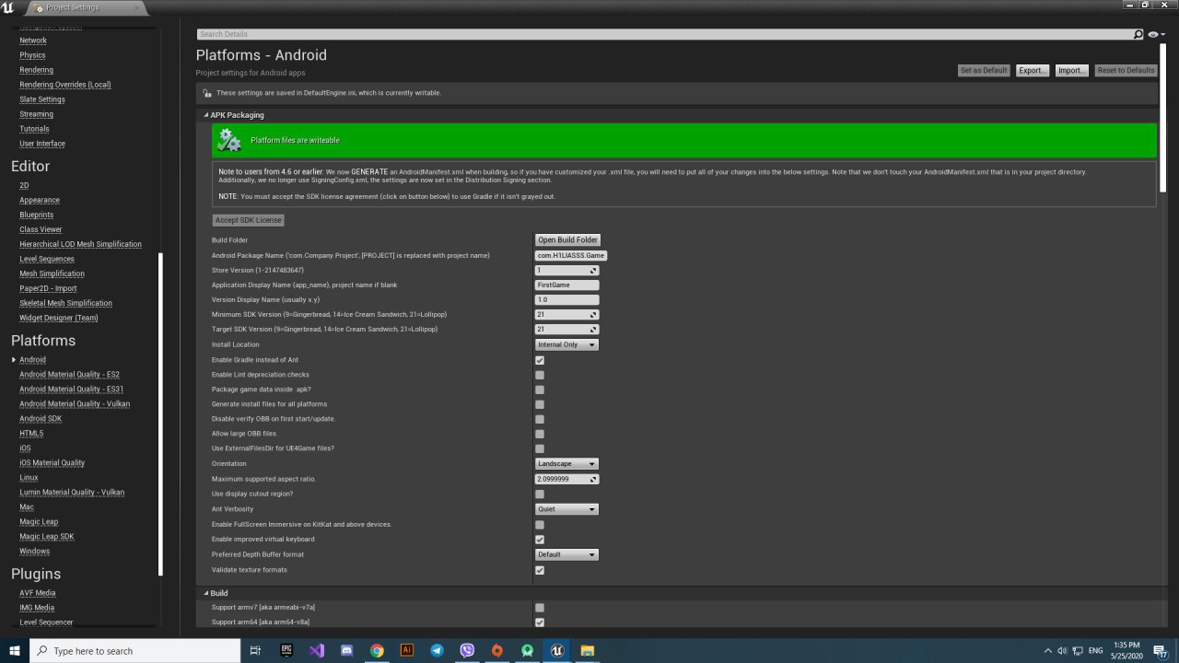Click Reset to Defaults button
Viewport: 1179px width, 663px height.
(1126, 70)
